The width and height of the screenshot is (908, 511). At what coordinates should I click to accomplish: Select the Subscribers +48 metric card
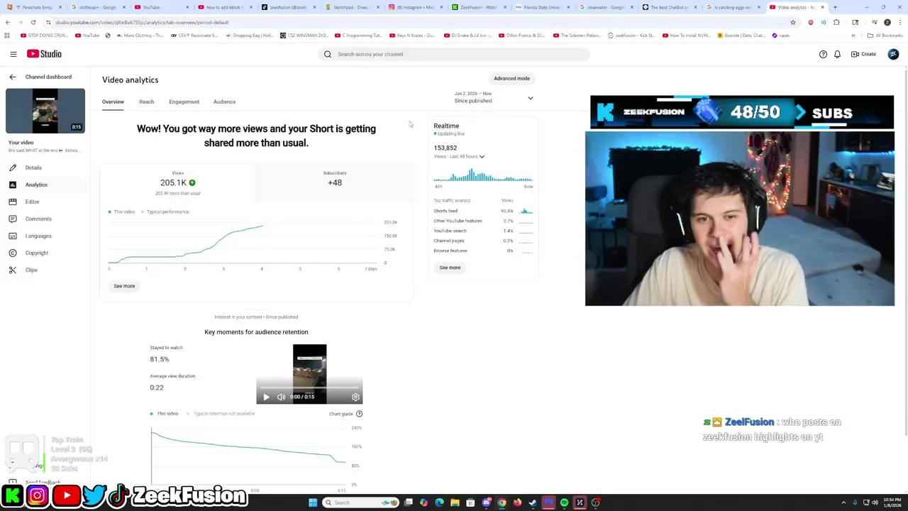(335, 182)
